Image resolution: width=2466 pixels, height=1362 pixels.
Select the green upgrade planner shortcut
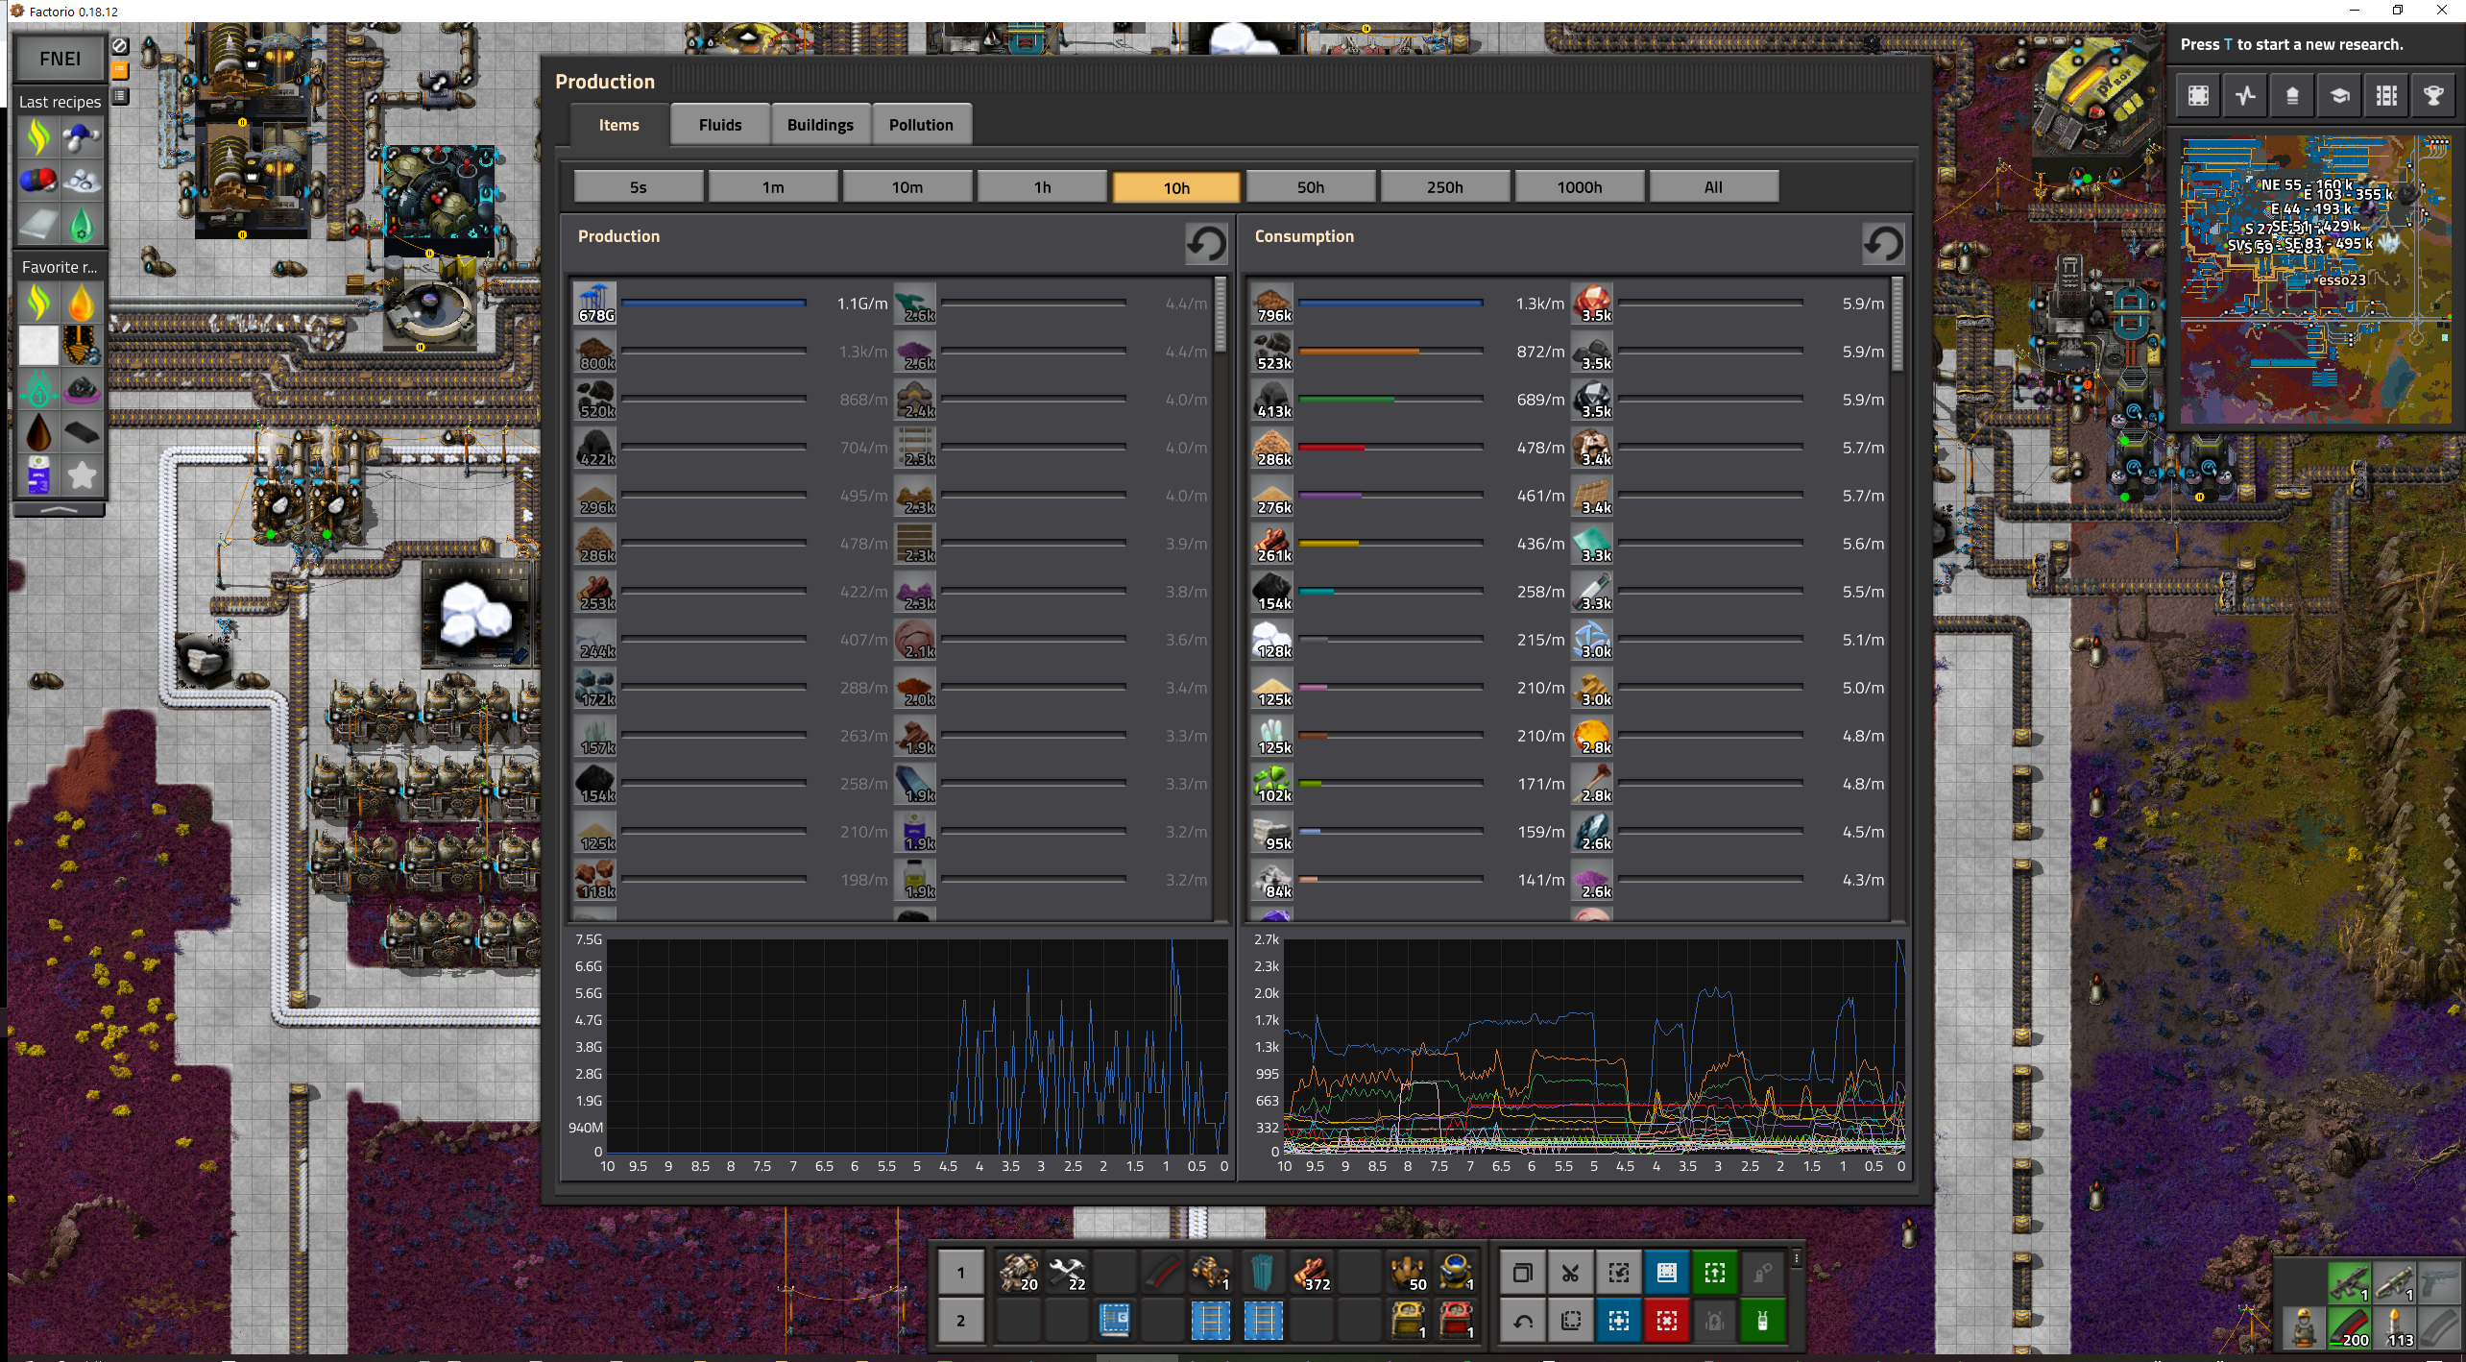(x=1715, y=1274)
